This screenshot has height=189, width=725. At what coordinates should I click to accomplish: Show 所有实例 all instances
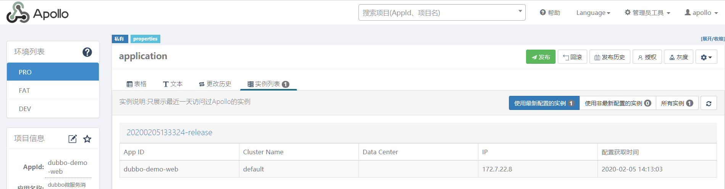pos(677,103)
